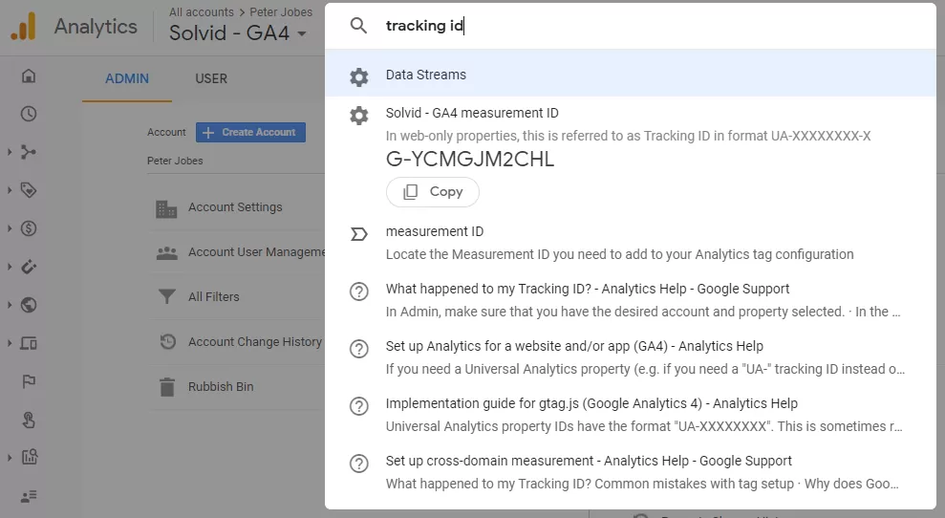The width and height of the screenshot is (945, 518).
Task: Click help icon beside Set up cross-domain measurement
Action: point(358,464)
